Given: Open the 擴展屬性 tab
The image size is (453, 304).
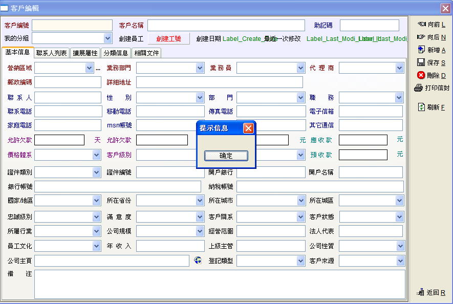Looking at the screenshot, I should 85,53.
